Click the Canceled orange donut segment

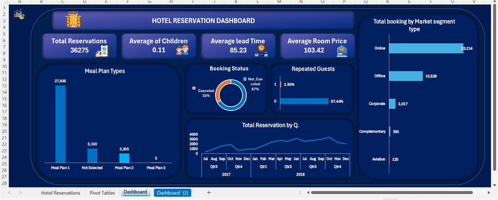tap(221, 89)
